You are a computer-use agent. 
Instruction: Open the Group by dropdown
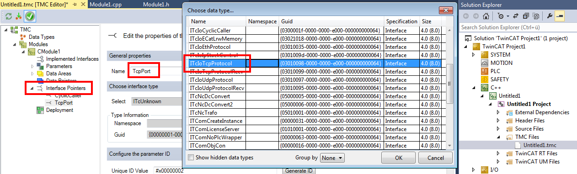[x=332, y=158]
